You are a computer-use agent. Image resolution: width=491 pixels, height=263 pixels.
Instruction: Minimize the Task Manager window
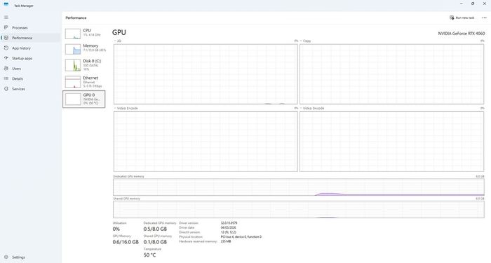462,3
